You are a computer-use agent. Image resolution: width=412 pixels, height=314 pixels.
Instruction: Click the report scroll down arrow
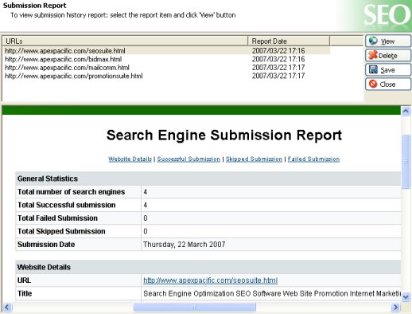tap(406, 296)
